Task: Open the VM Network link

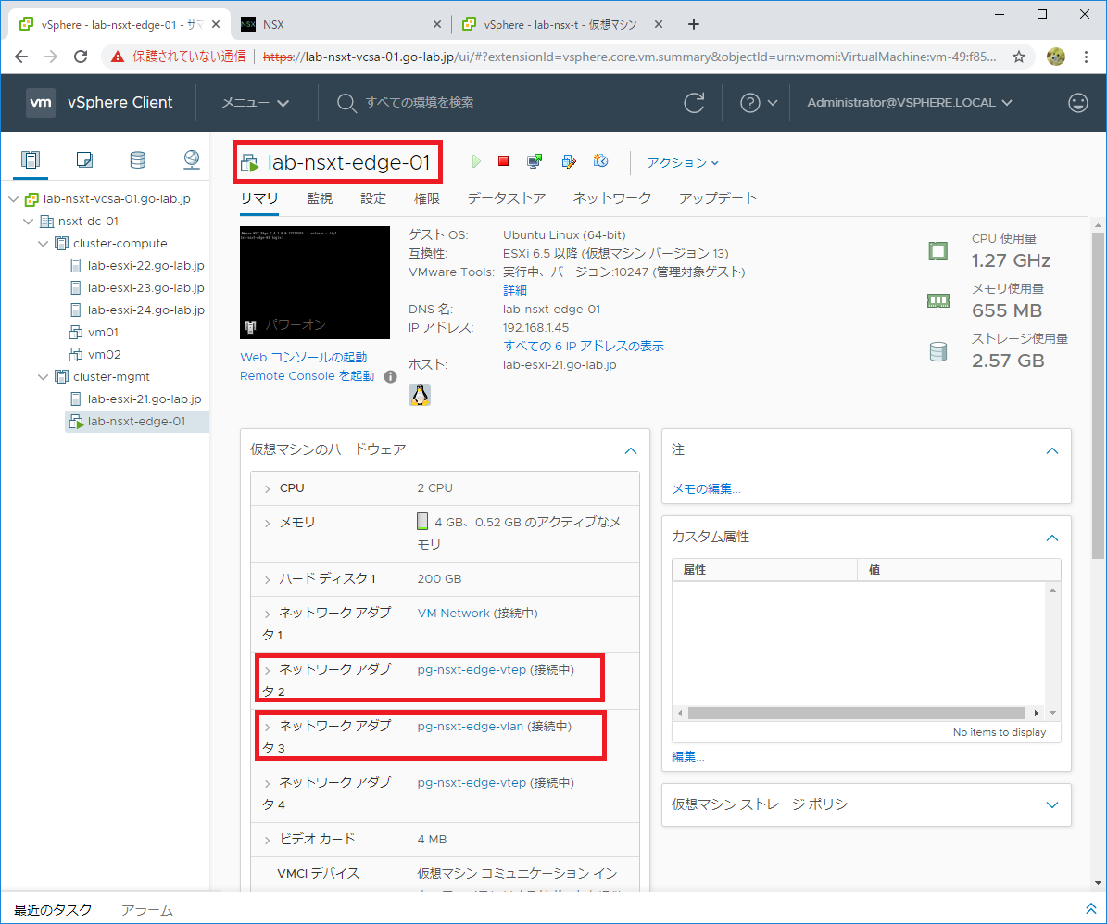Action: pyautogui.click(x=453, y=614)
